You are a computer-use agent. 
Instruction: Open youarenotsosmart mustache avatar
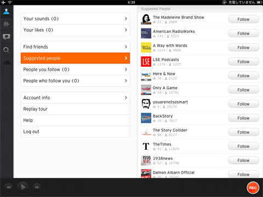(146, 104)
